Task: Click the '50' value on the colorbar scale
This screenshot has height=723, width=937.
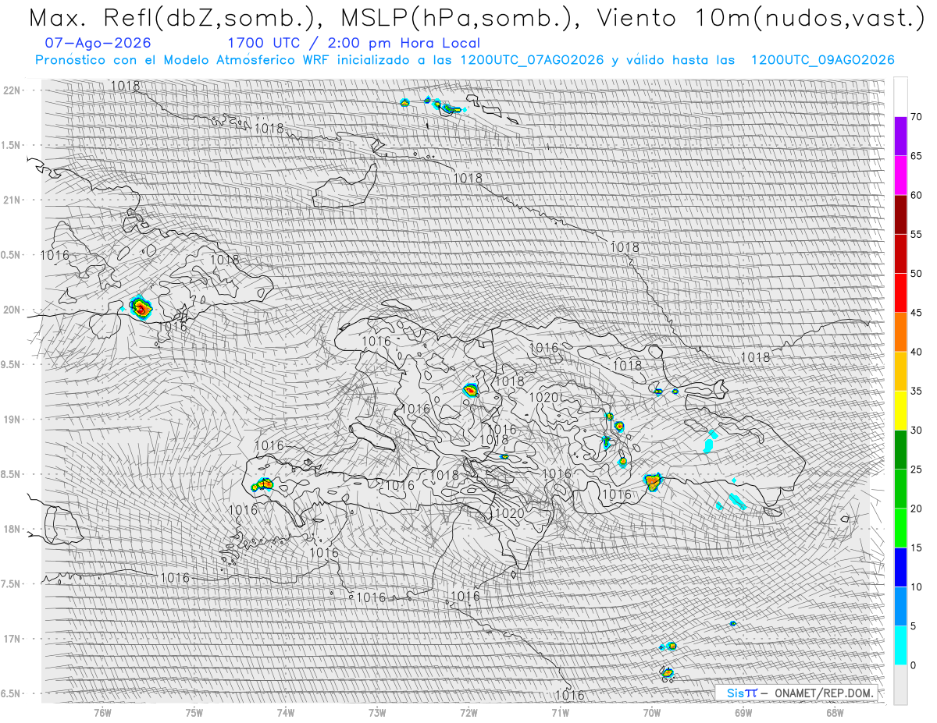Action: (916, 274)
